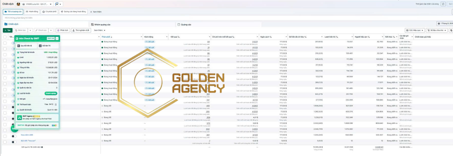The width and height of the screenshot is (453, 156).
Task: Toggle the Bài viết hoa sen campaign switch
Action: [x=14, y=142]
